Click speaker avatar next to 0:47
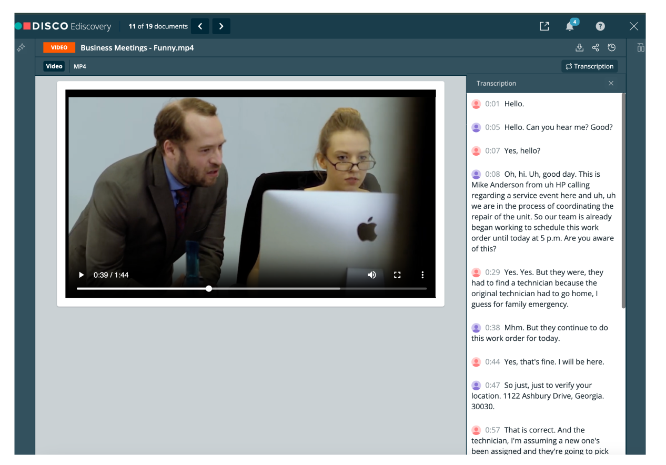 pos(476,386)
